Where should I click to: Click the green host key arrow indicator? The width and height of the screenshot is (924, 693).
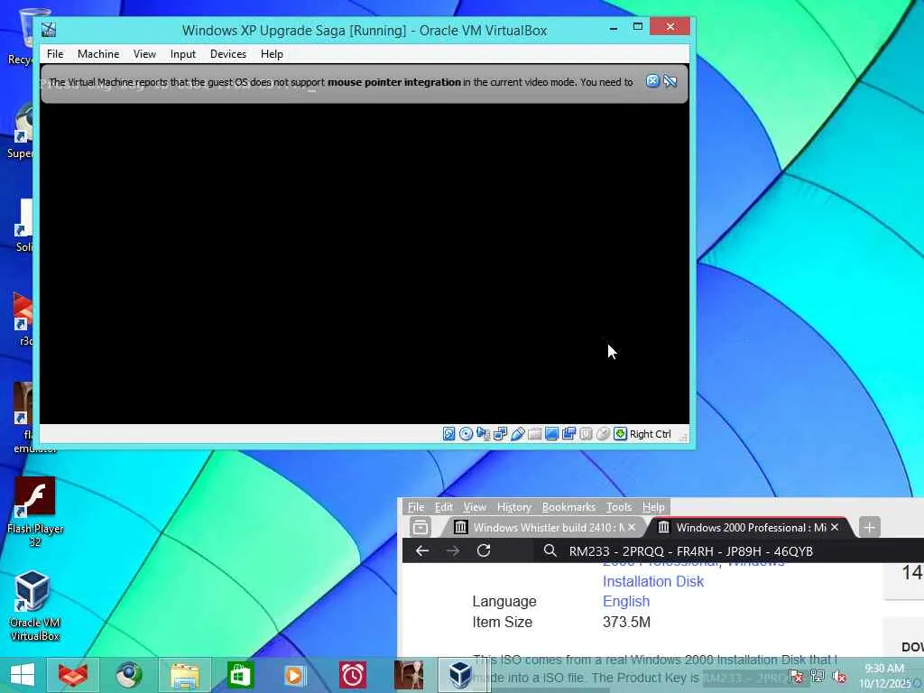(x=620, y=434)
